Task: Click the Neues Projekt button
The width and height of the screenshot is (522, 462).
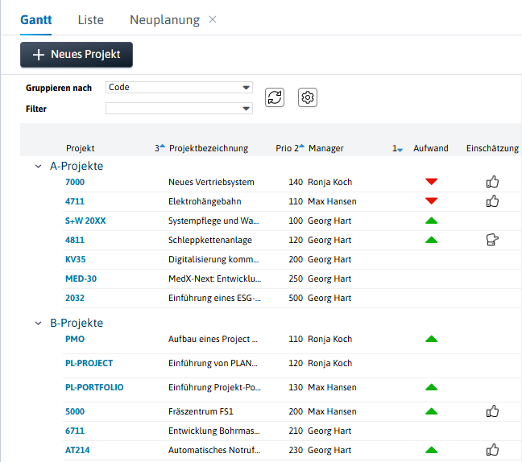Action: tap(77, 55)
